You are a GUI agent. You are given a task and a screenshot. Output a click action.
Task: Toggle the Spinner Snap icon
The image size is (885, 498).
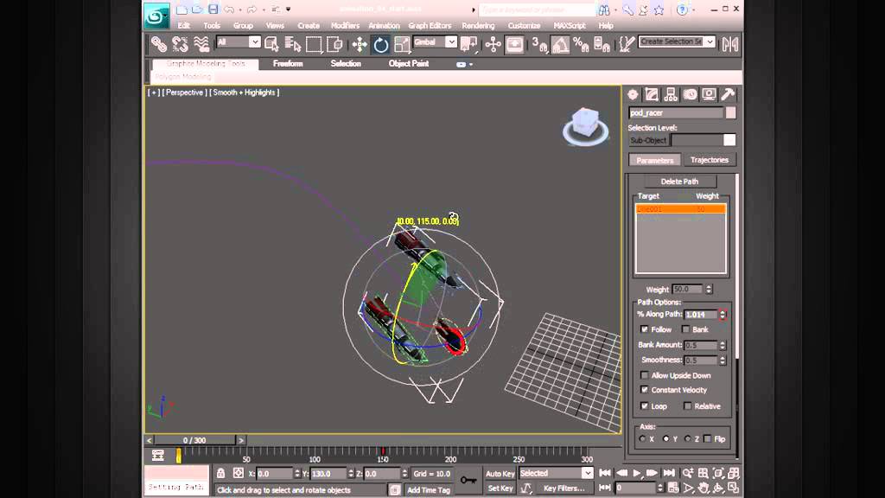click(x=602, y=44)
